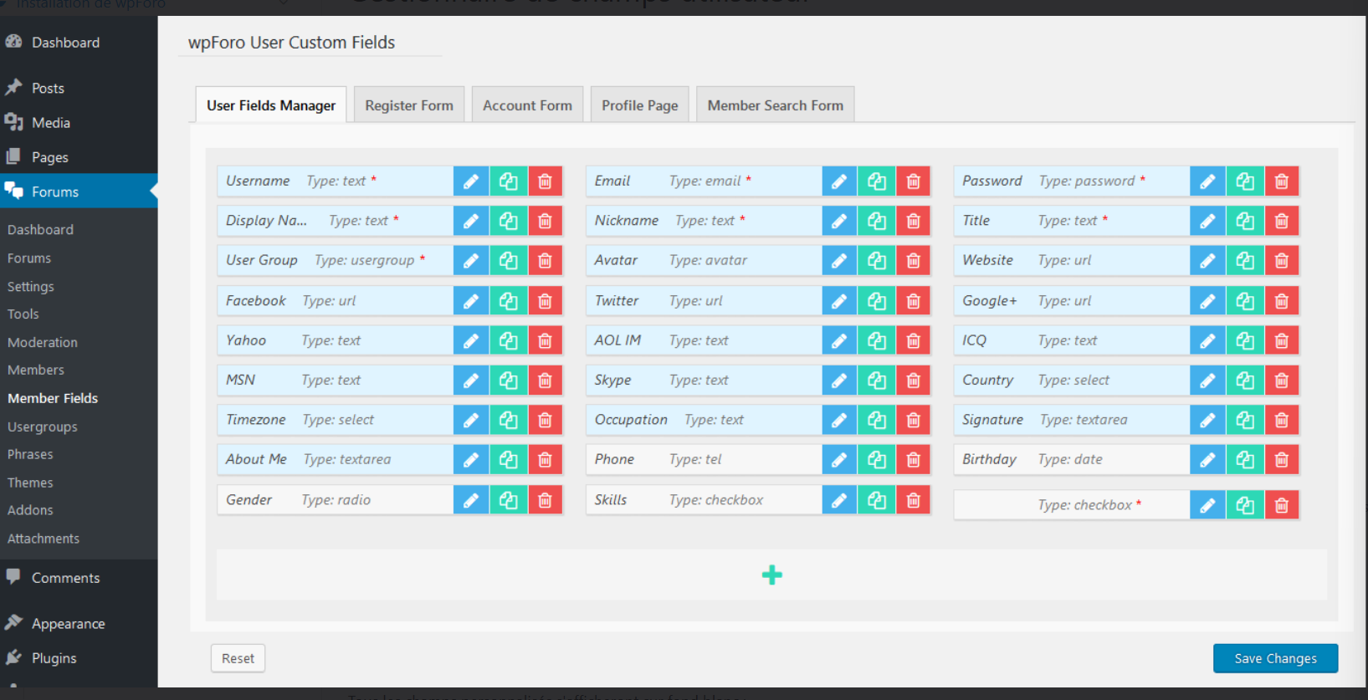Edit the Skype field with pencil icon
This screenshot has width=1368, height=700.
(x=839, y=381)
